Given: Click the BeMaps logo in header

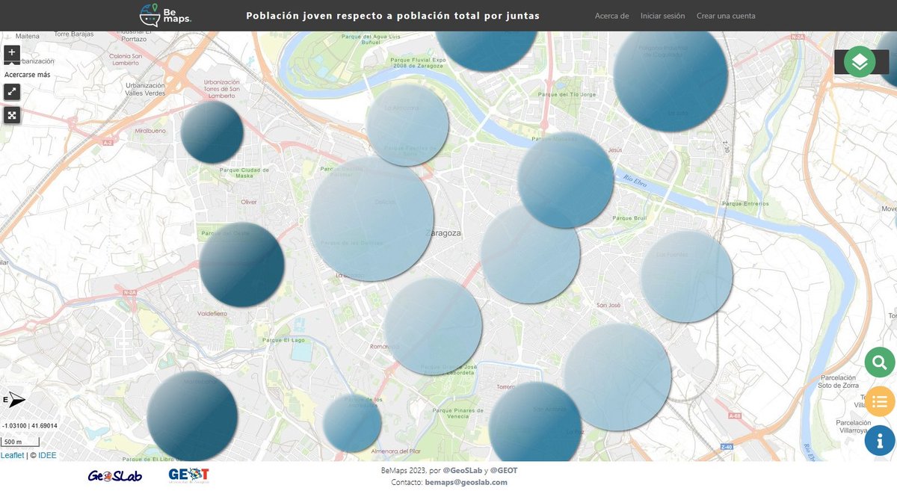Looking at the screenshot, I should click(166, 15).
